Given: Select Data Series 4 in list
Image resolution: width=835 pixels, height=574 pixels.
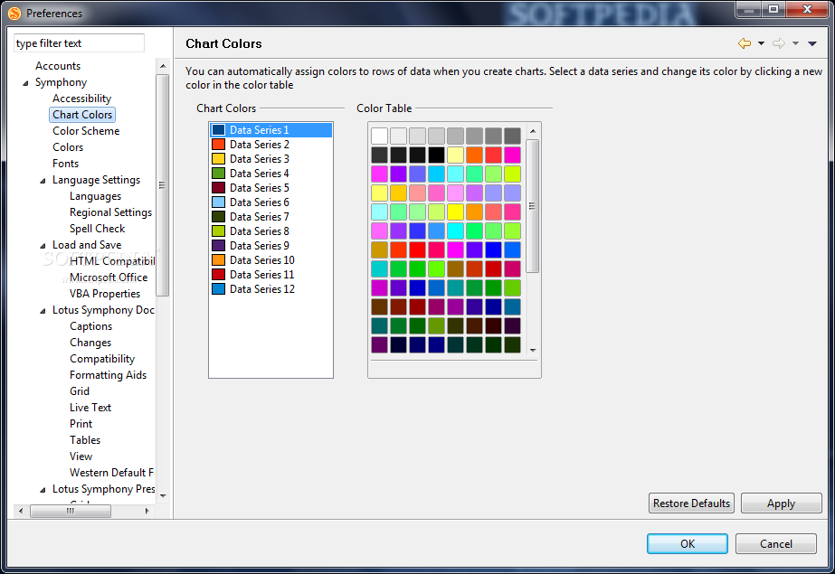Looking at the screenshot, I should tap(271, 174).
